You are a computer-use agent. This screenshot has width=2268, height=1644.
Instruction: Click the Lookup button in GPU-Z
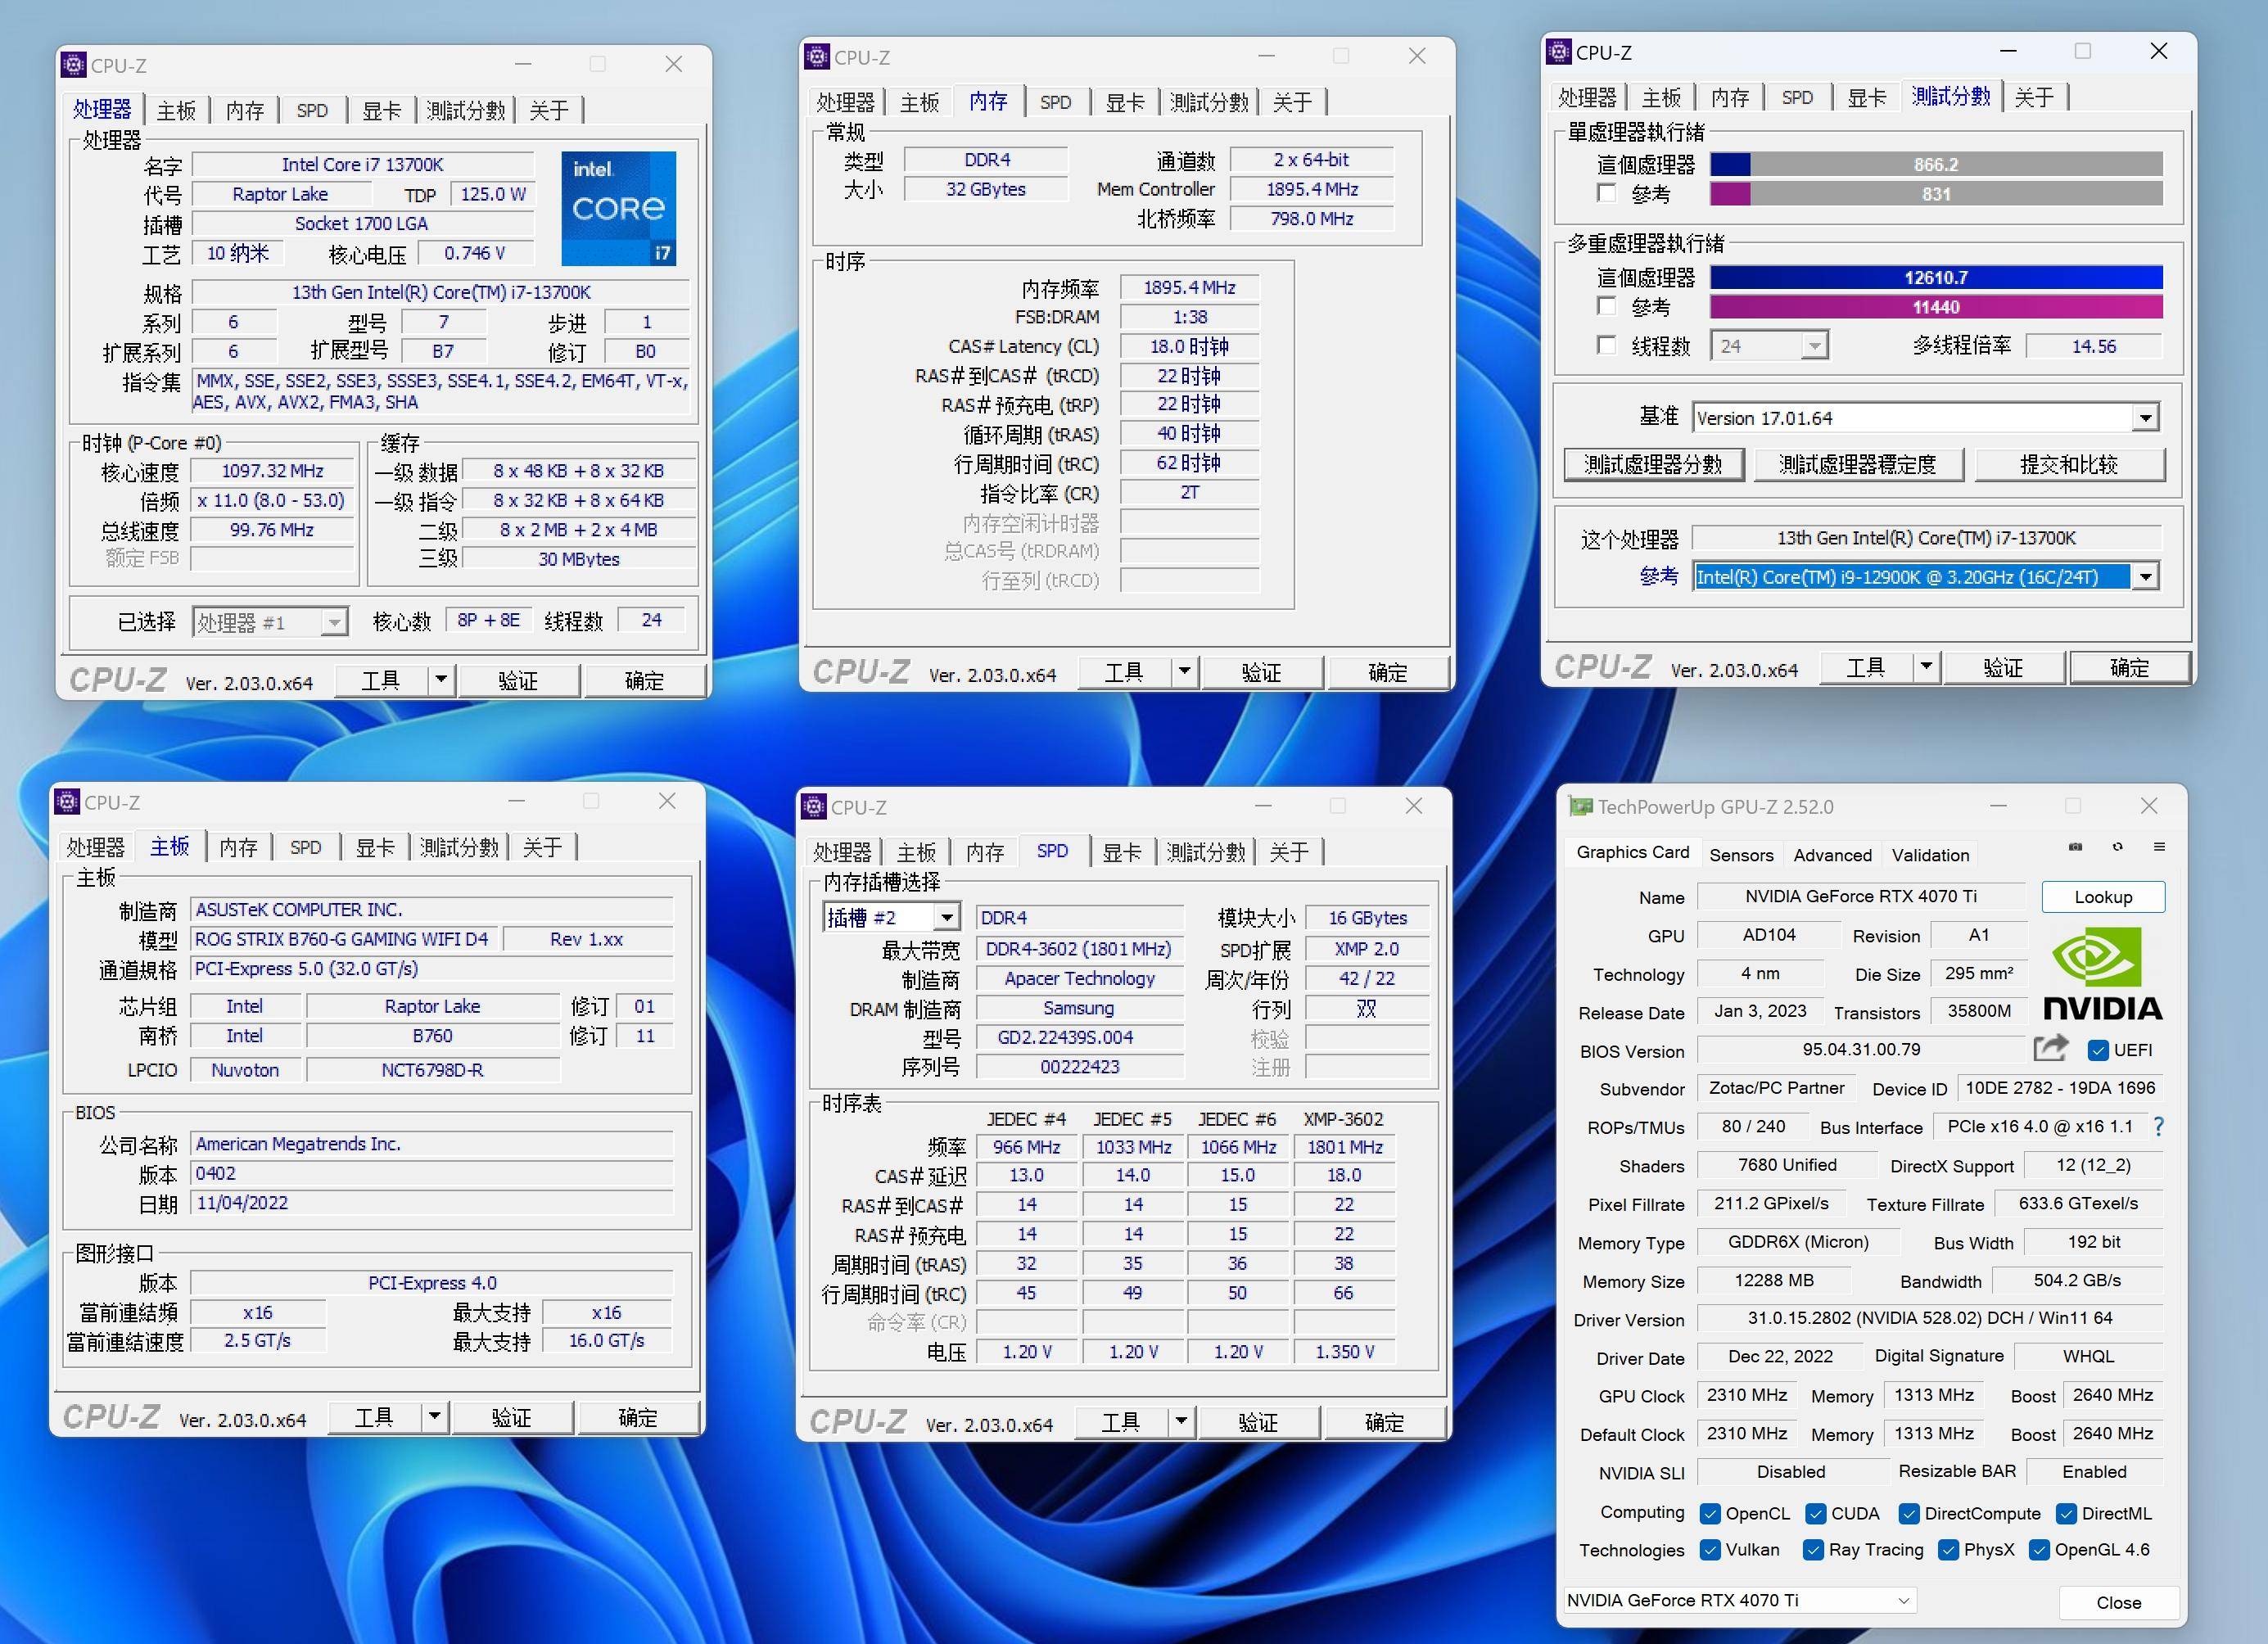coord(2103,897)
